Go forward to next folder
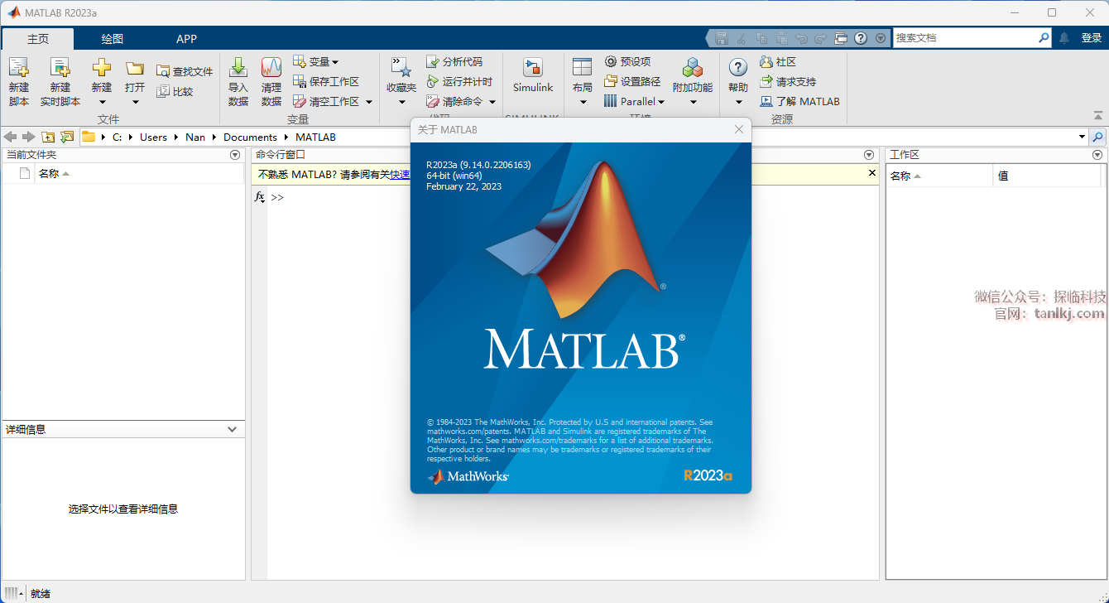 (29, 137)
